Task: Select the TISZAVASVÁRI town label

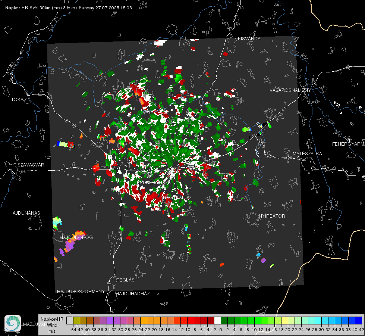Action: (x=29, y=165)
